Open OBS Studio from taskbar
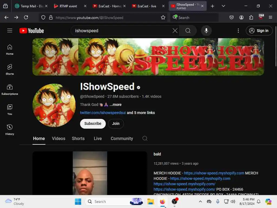This screenshot has width=277, height=208. [174, 201]
